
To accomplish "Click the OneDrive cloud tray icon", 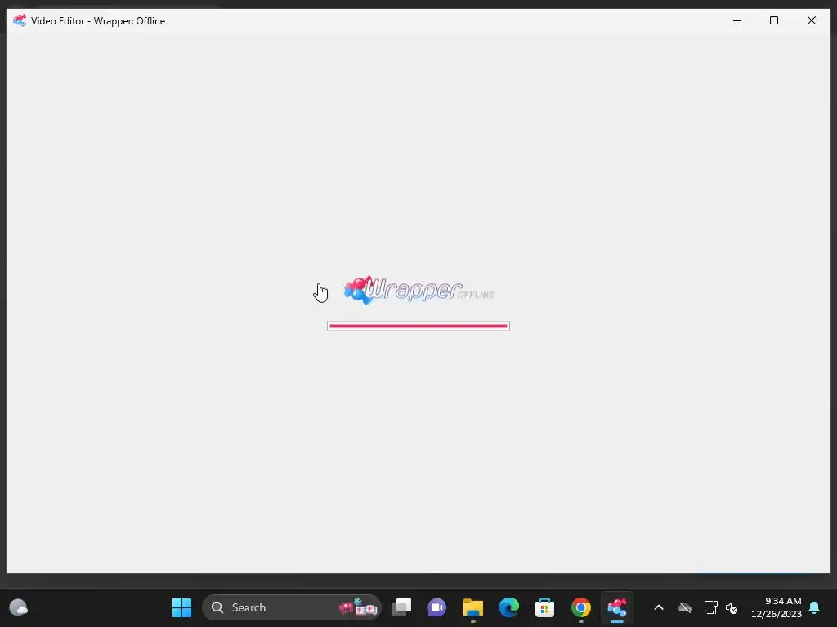I will coord(685,607).
